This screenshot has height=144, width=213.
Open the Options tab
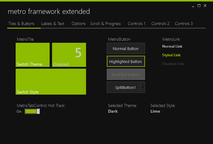click(x=79, y=24)
